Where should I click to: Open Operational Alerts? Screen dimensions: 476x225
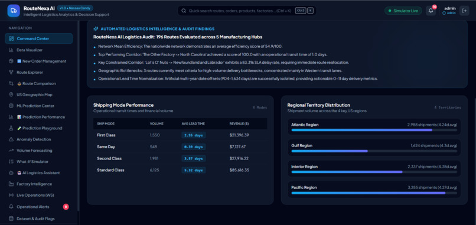(x=38, y=207)
